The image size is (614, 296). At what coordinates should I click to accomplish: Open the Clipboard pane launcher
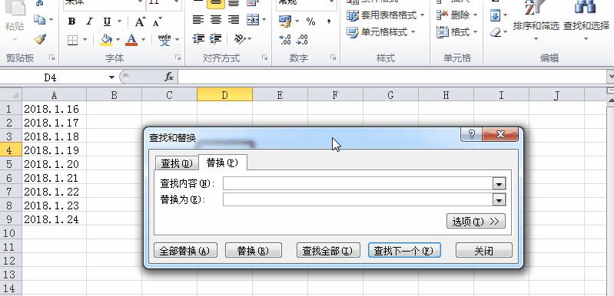(52, 58)
